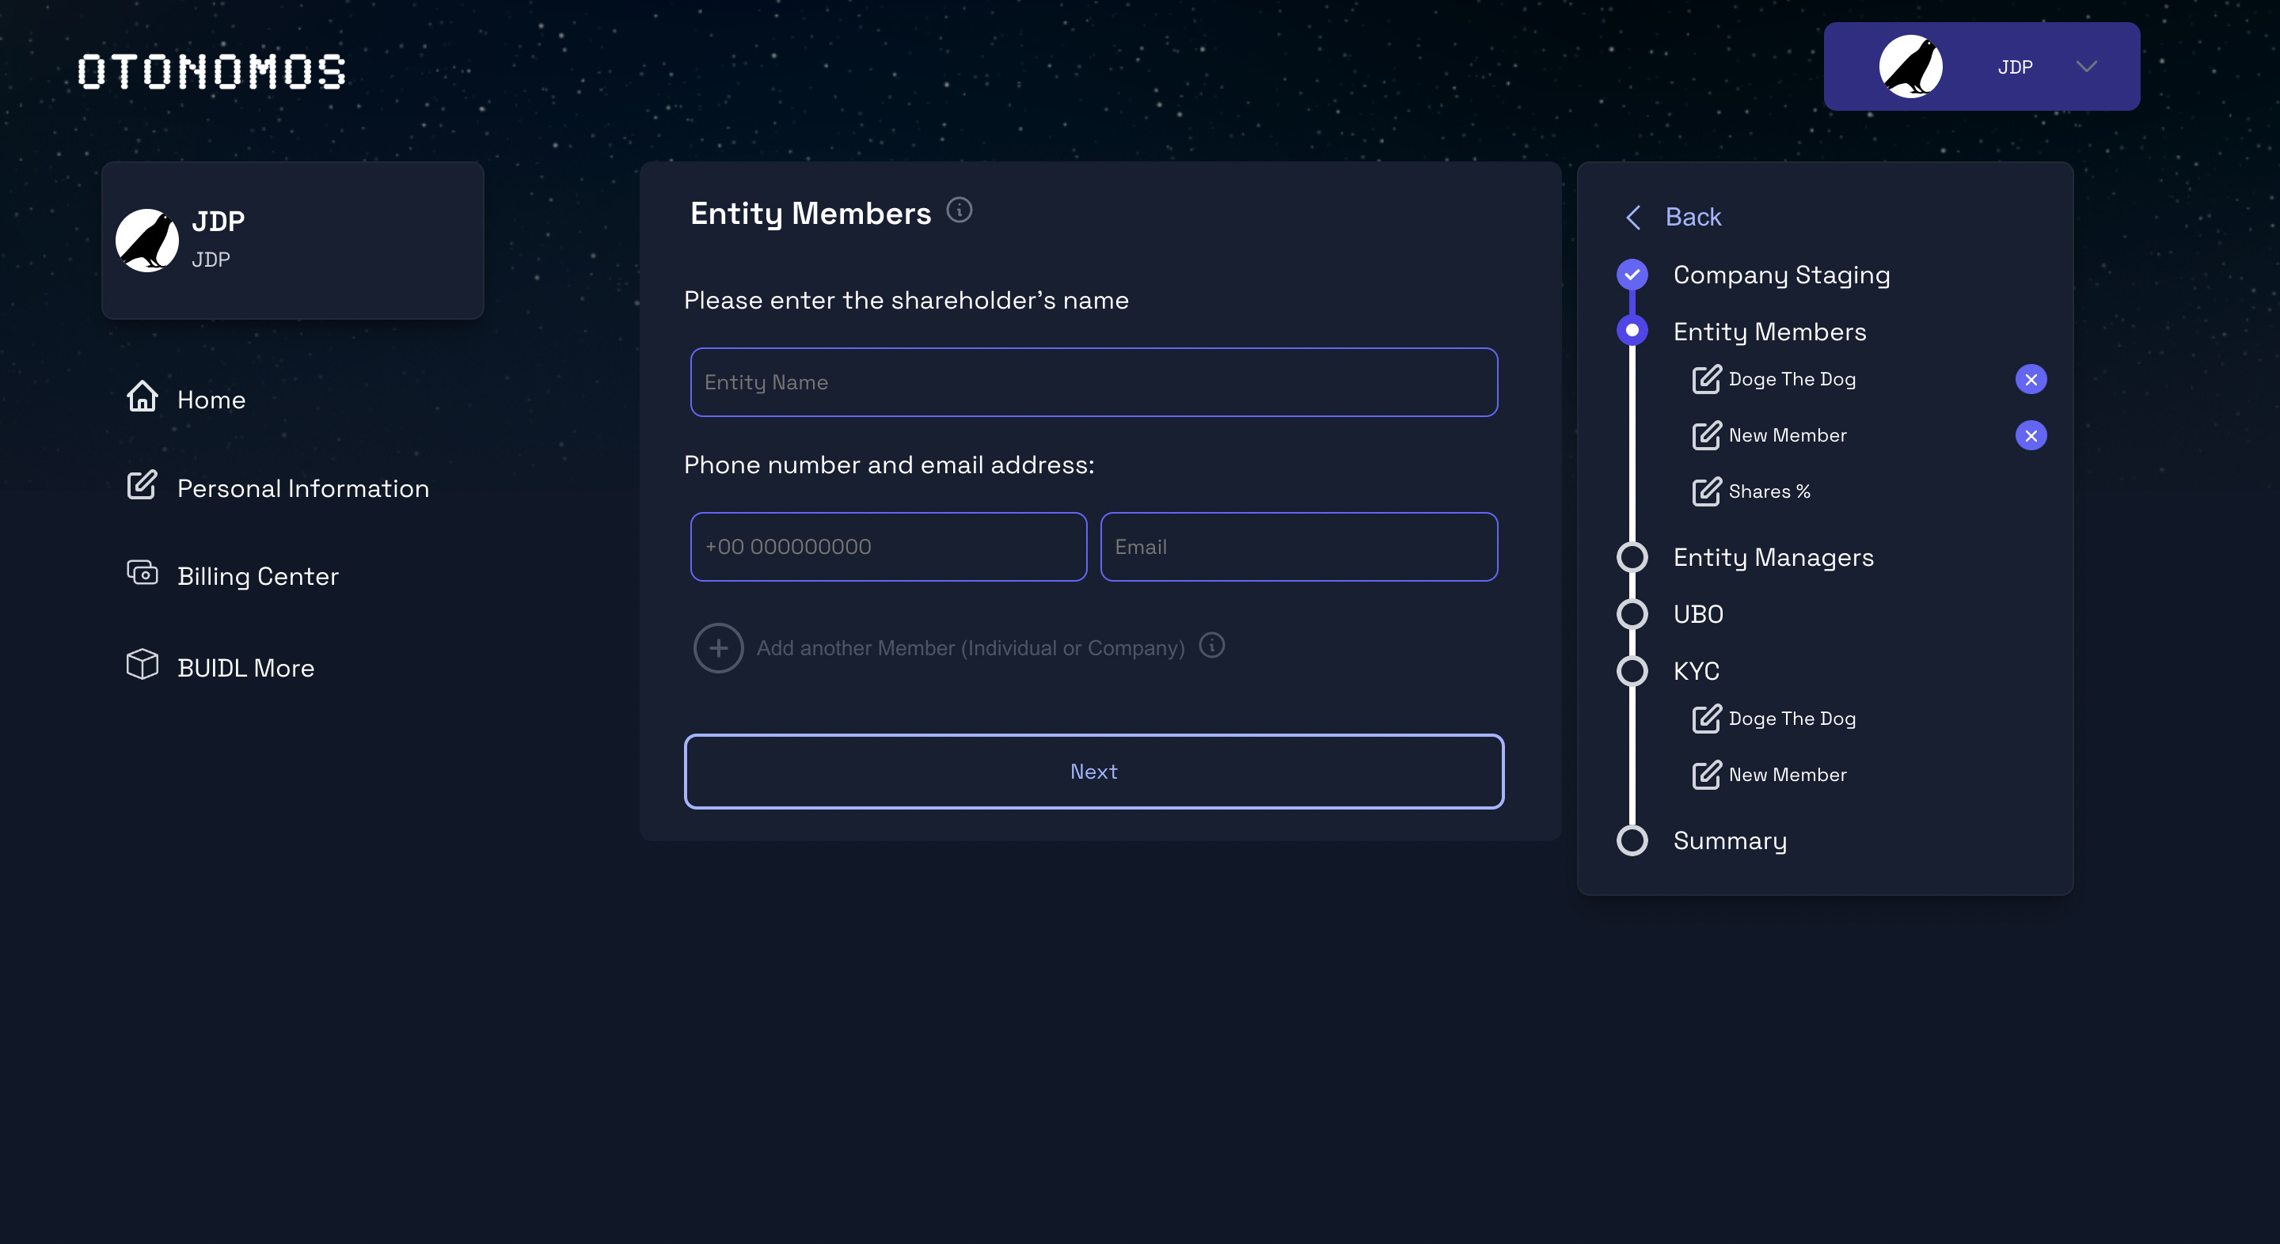Focus the Entity Name input field
Viewport: 2280px width, 1244px height.
(1093, 382)
